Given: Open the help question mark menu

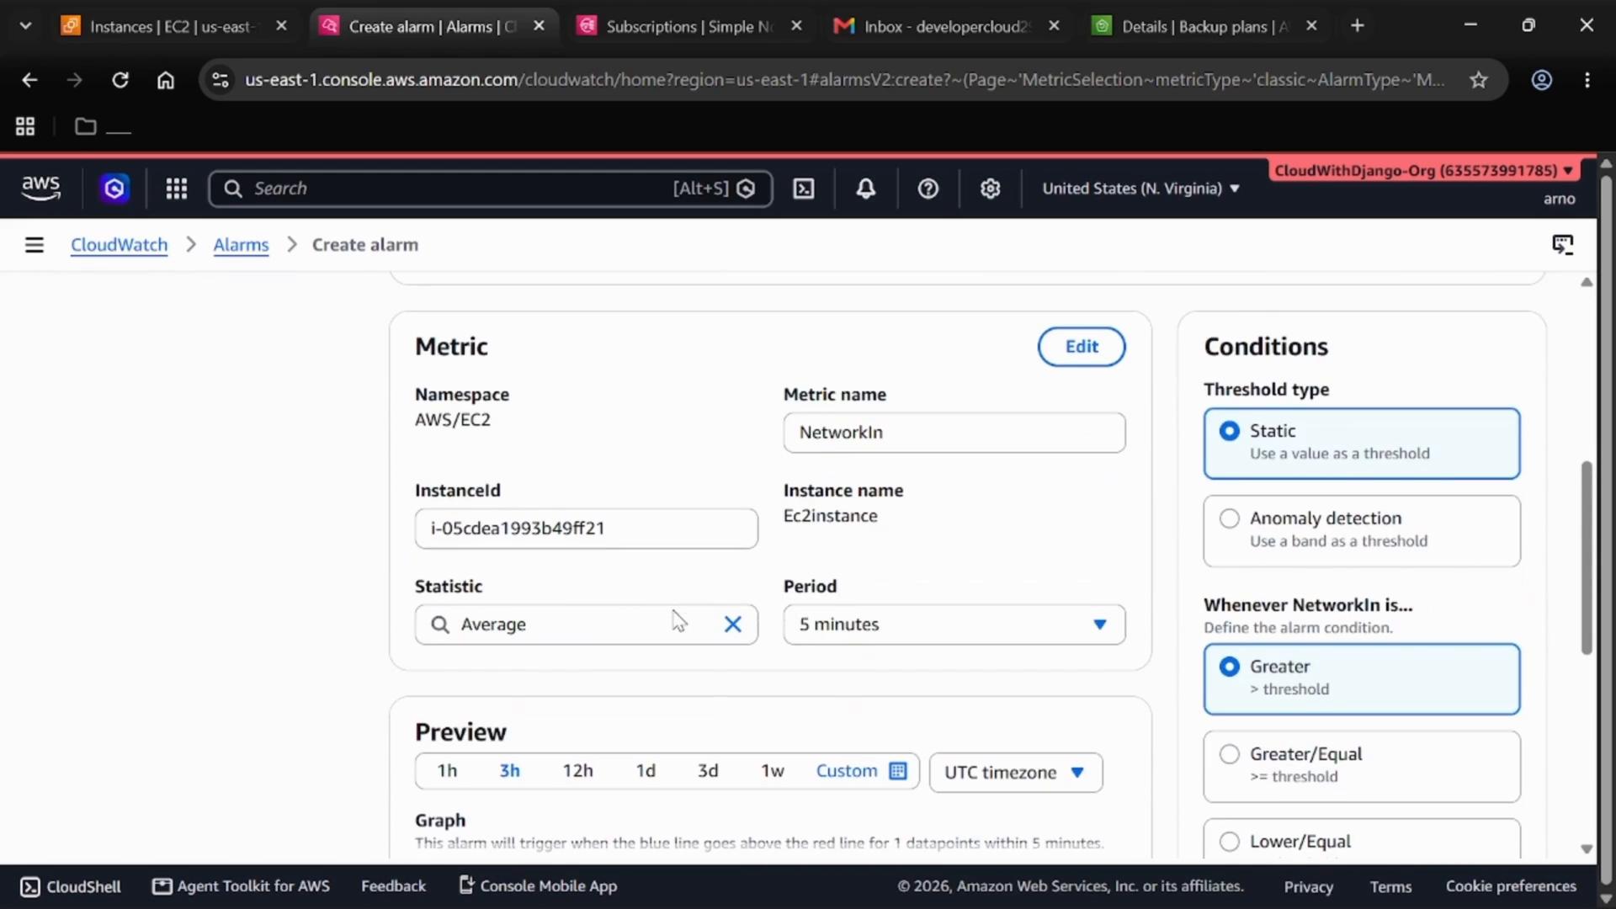Looking at the screenshot, I should 928,189.
